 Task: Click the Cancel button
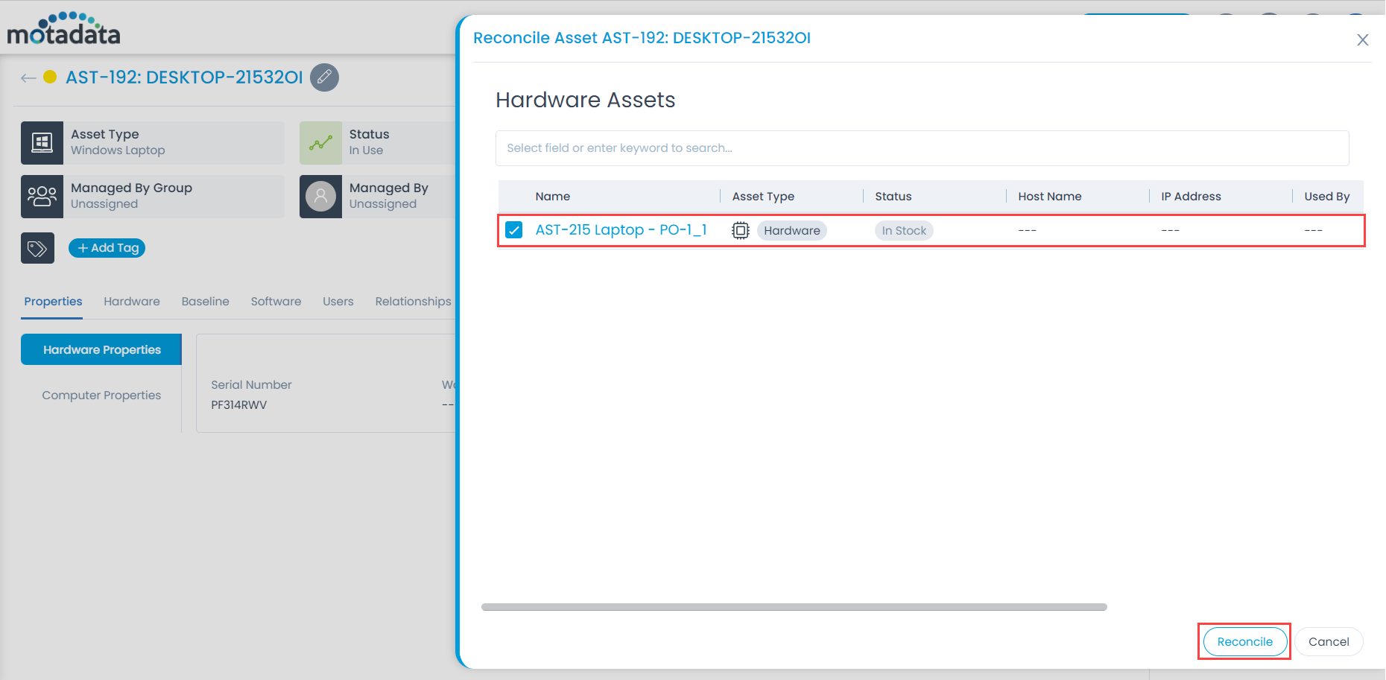(1329, 641)
